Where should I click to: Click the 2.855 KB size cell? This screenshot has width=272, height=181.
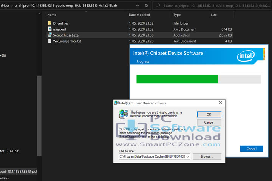click(x=225, y=35)
